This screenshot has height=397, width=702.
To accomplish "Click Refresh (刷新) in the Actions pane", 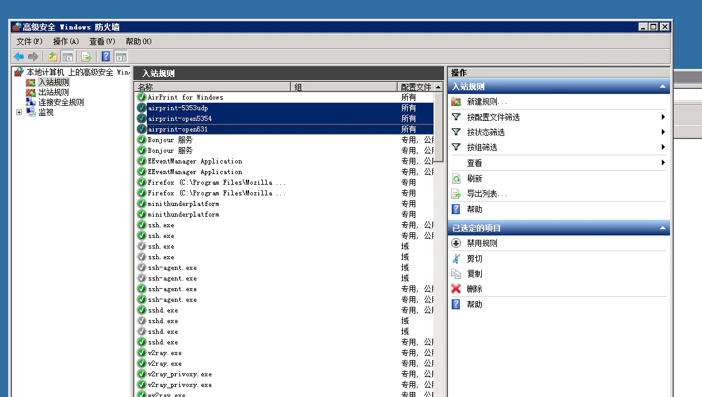I will coord(475,178).
